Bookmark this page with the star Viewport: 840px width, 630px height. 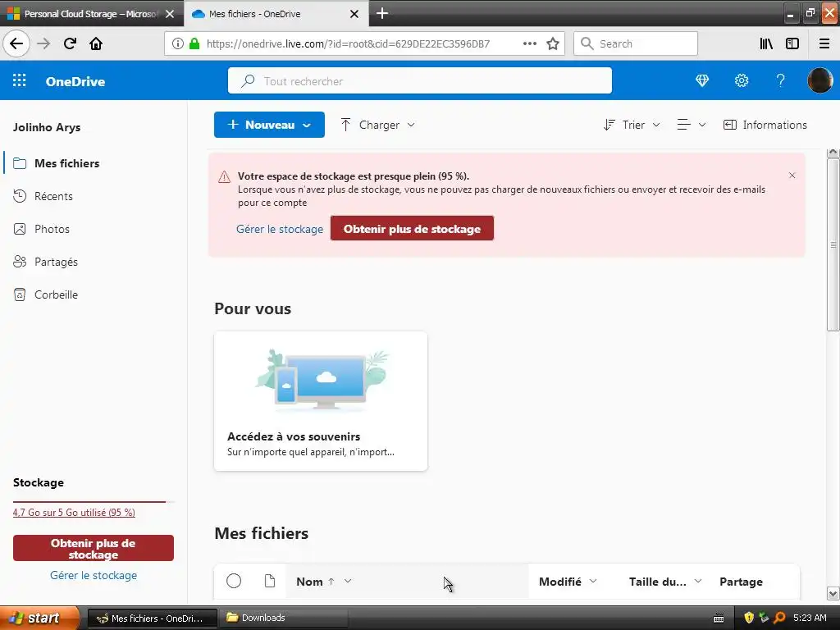[553, 43]
